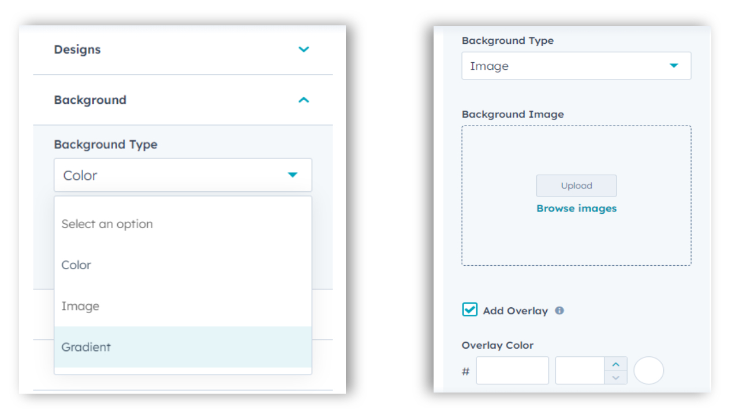Select Color from the dropdown list
This screenshot has width=739, height=415.
77,265
